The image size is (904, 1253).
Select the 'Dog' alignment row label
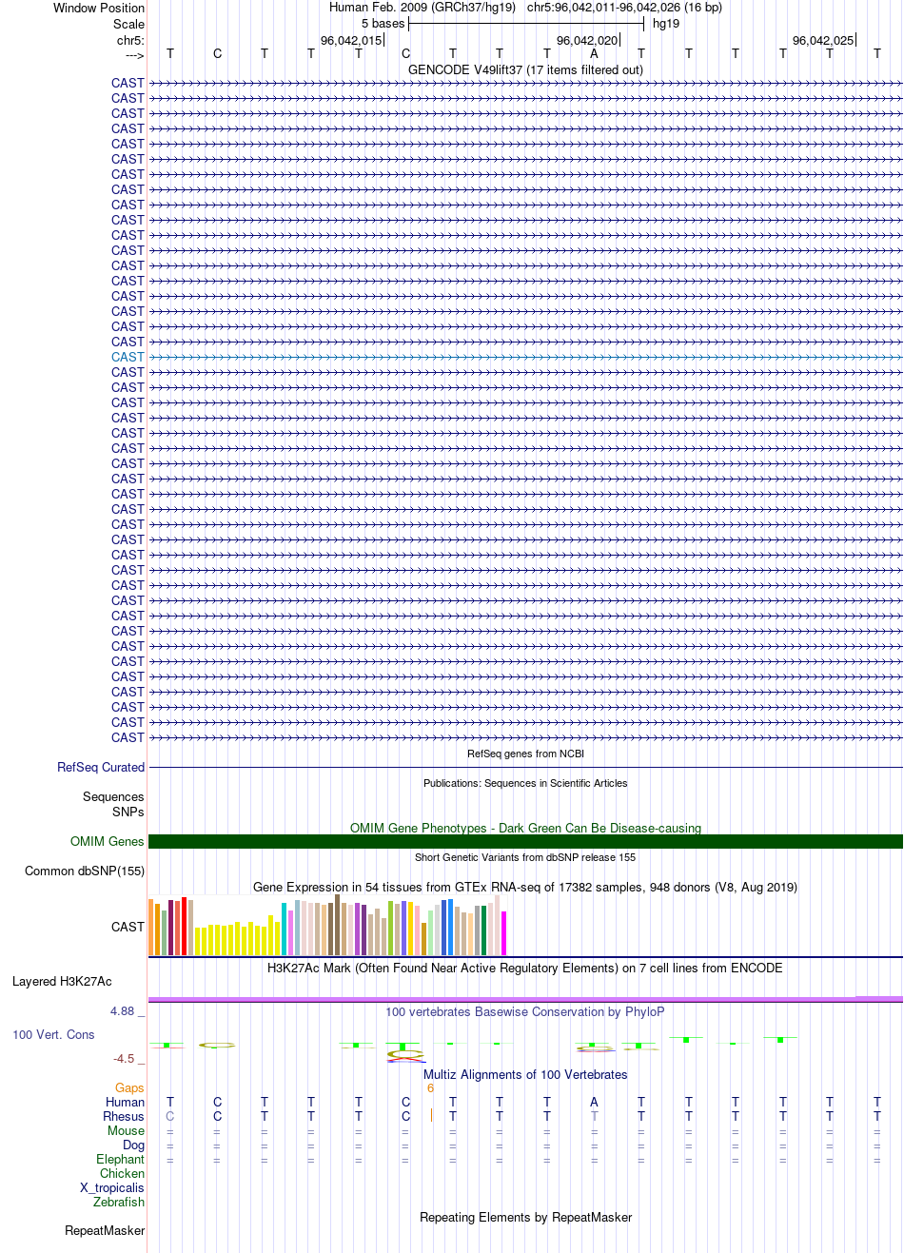click(x=133, y=1145)
